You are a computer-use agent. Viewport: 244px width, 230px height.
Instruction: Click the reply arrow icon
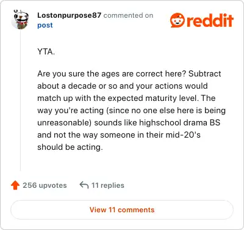pyautogui.click(x=84, y=185)
